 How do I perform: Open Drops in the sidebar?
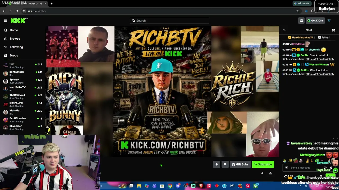coord(14,55)
